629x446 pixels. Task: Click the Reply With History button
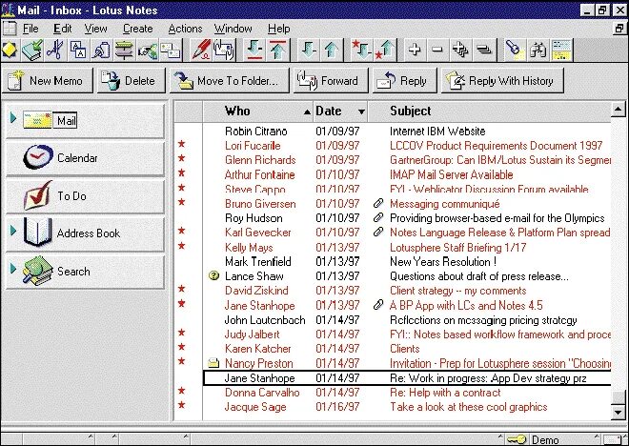pos(502,81)
